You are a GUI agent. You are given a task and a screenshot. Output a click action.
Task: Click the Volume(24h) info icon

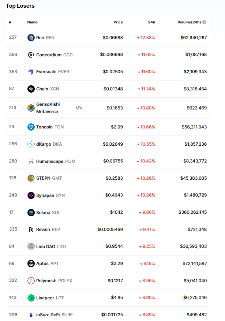tap(204, 22)
